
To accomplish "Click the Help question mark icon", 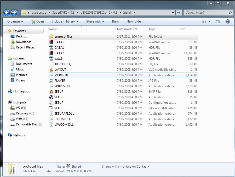I will [x=227, y=21].
